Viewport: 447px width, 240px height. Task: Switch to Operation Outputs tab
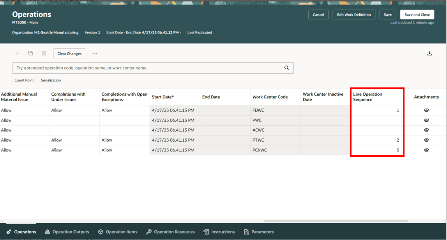[x=67, y=232]
